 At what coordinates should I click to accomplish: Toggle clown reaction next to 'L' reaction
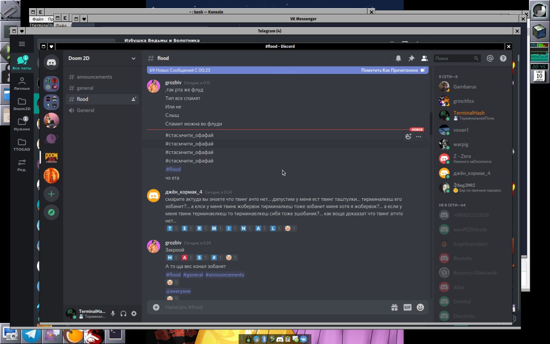coord(290,228)
